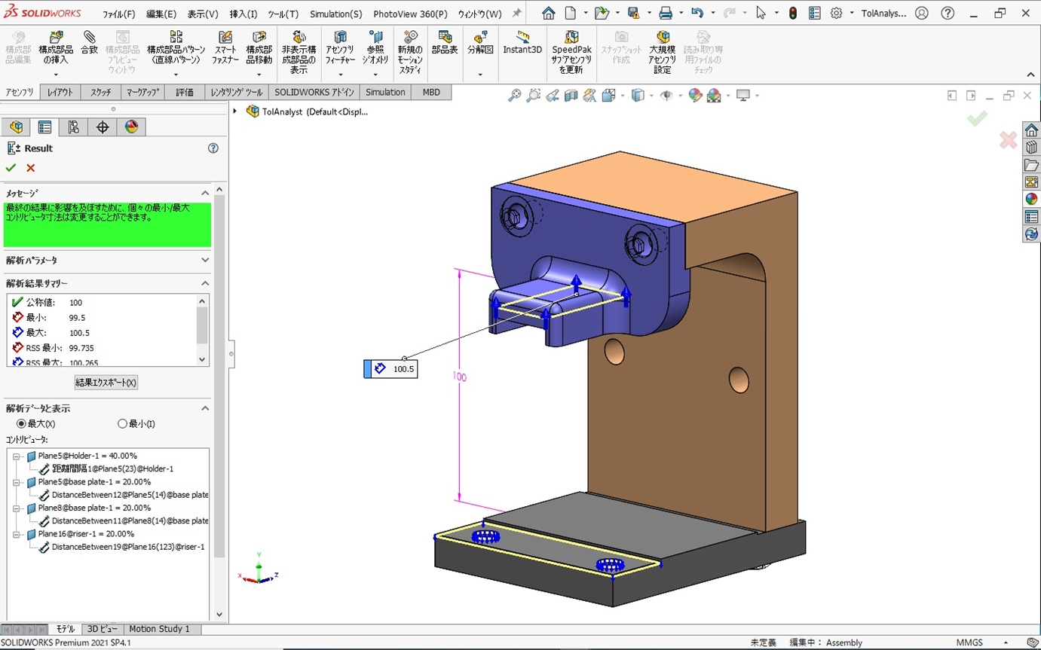Create new document via New icon
The image size is (1041, 650).
(x=571, y=13)
